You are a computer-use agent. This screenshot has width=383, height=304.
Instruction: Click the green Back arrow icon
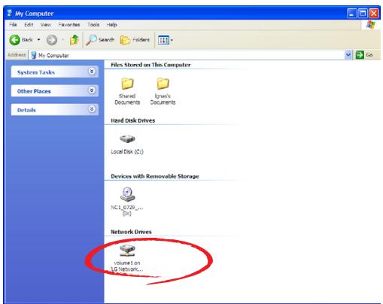[14, 40]
